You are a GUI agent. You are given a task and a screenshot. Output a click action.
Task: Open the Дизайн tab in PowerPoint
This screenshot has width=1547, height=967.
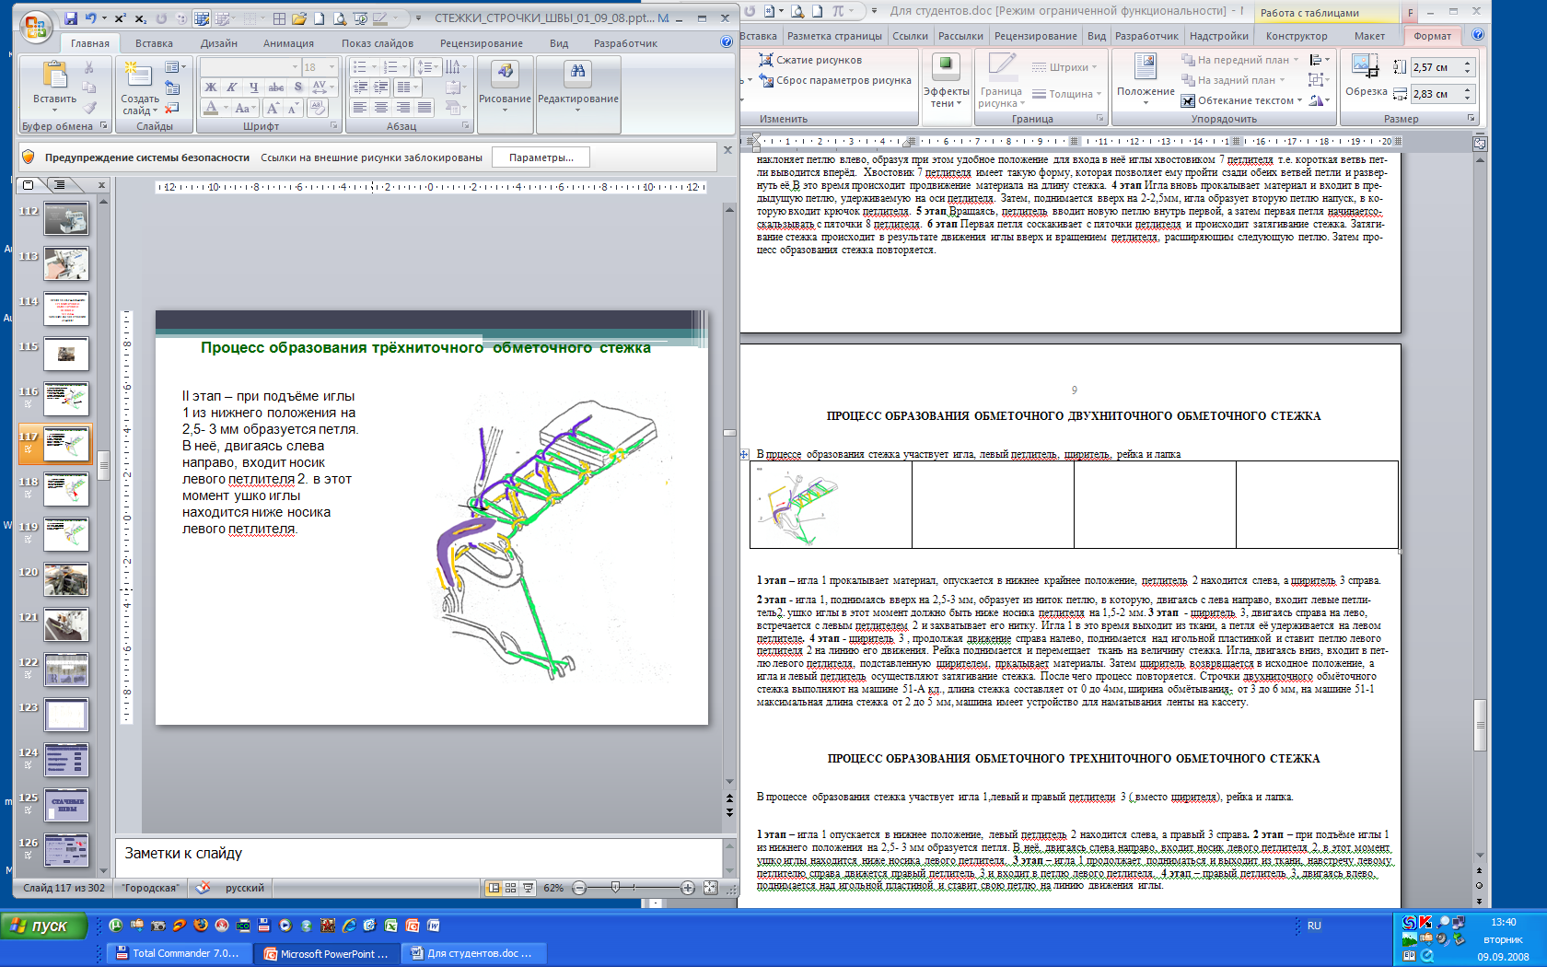coord(219,43)
